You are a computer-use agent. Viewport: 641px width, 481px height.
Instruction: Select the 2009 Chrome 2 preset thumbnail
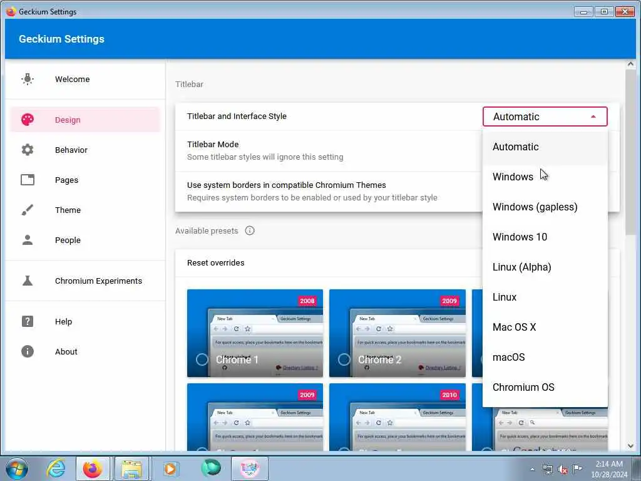coord(397,333)
